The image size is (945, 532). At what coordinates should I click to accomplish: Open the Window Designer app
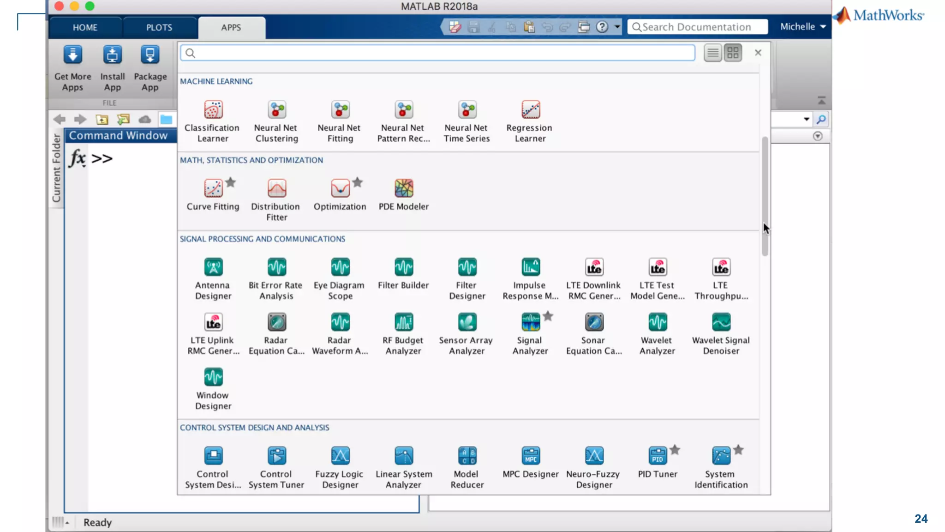pos(213,388)
